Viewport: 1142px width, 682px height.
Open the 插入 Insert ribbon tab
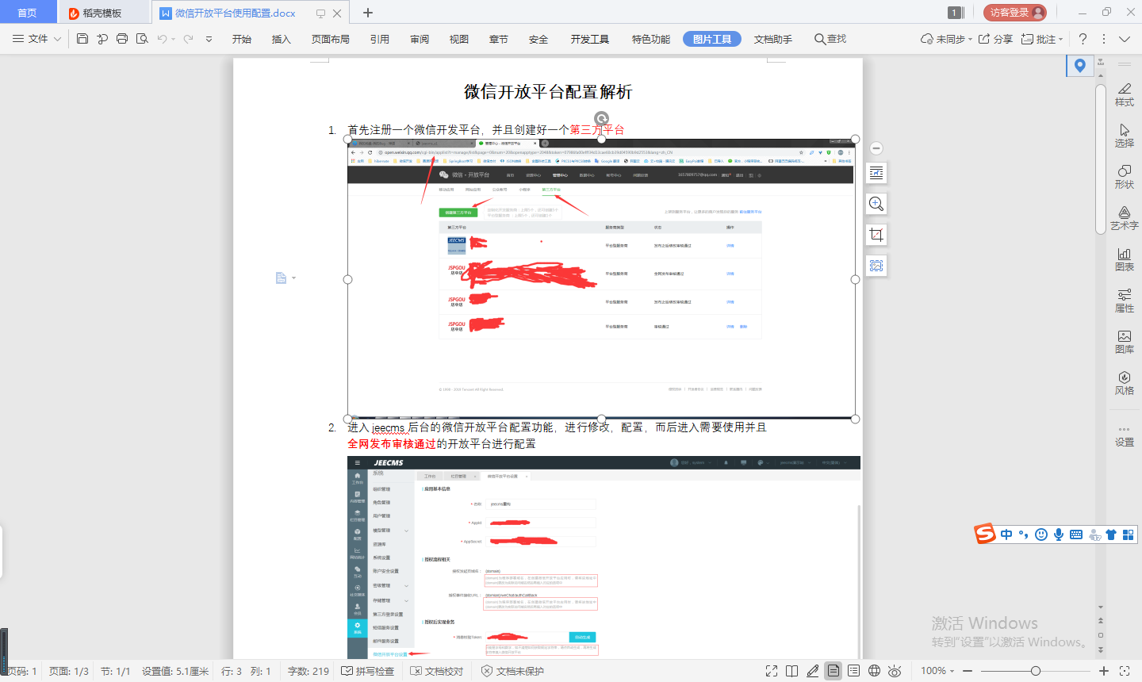pyautogui.click(x=282, y=39)
